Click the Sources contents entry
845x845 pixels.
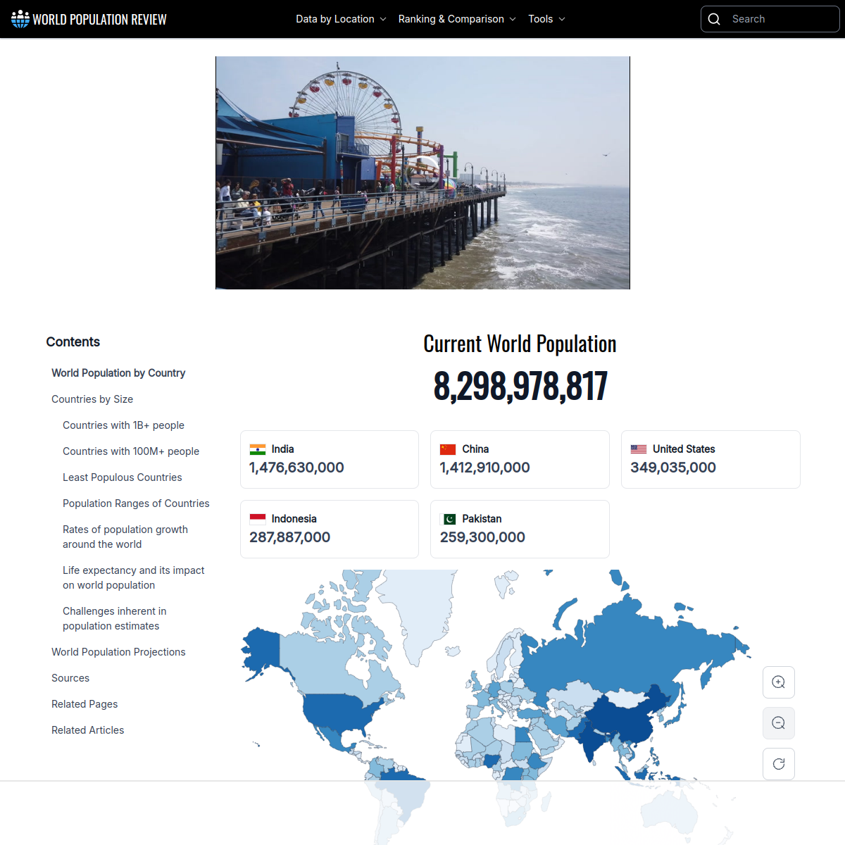(x=70, y=677)
